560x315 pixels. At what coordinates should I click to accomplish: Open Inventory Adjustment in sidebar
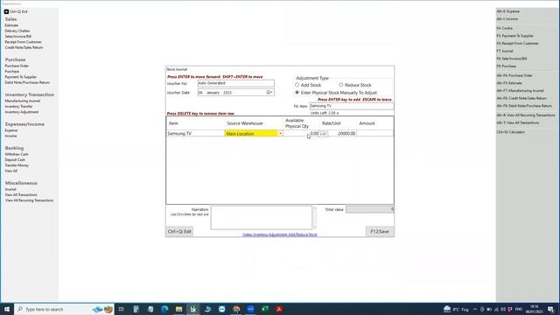[22, 112]
